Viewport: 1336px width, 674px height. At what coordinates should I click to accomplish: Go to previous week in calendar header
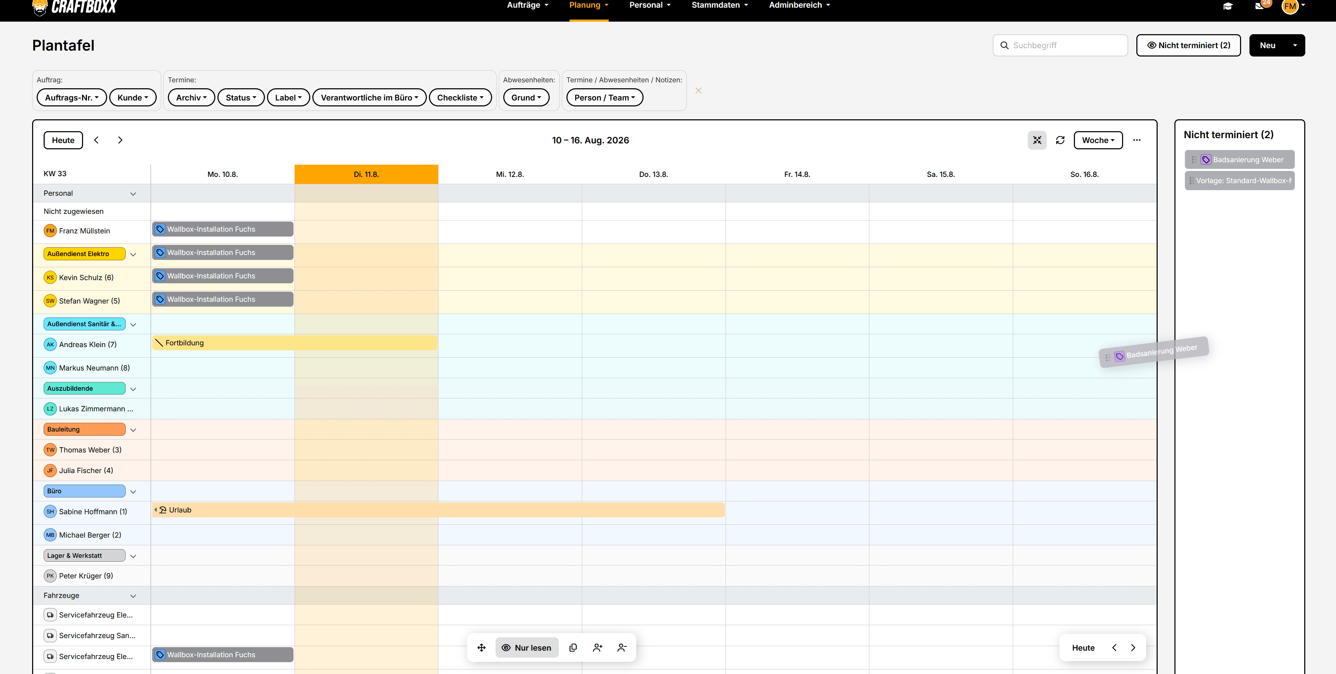pos(96,140)
